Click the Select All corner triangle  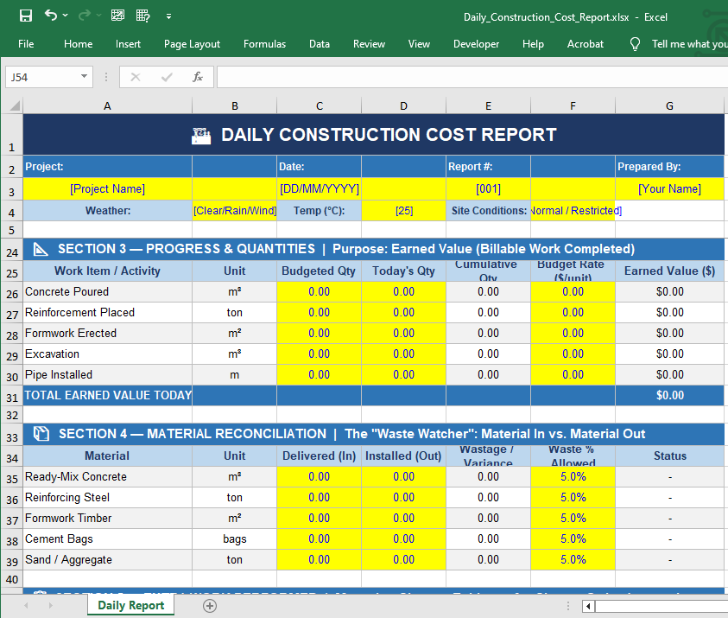point(15,106)
